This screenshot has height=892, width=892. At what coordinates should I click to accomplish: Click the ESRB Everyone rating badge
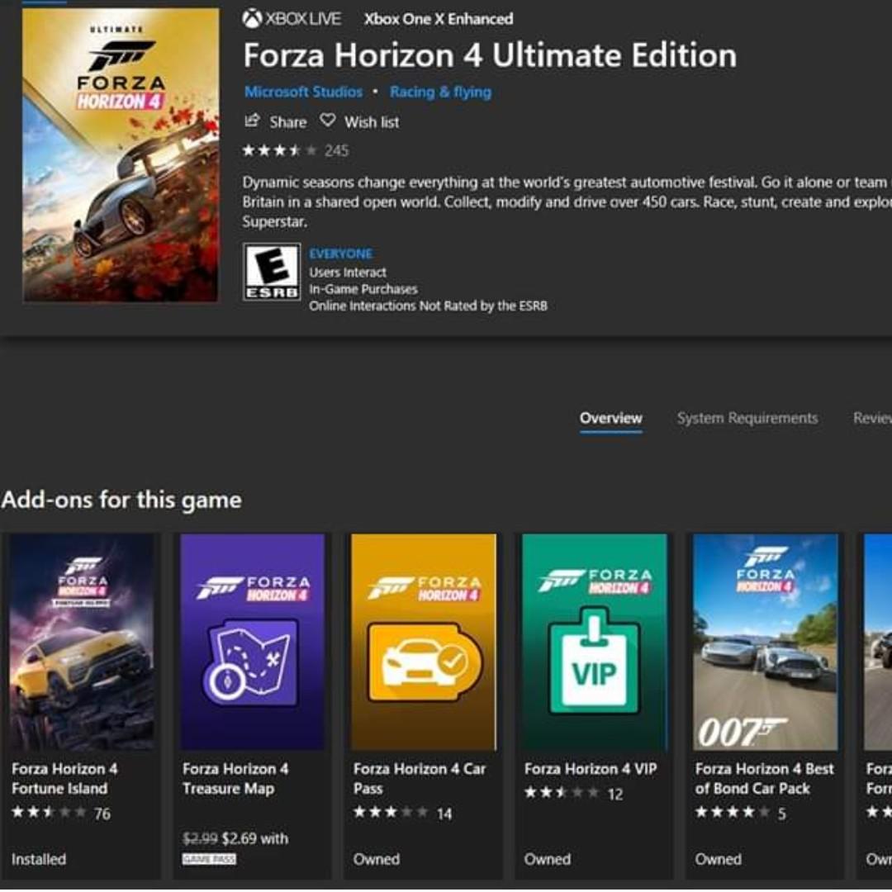click(272, 272)
